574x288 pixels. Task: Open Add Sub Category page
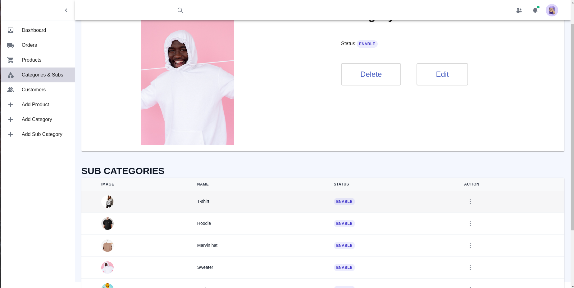pos(42,134)
